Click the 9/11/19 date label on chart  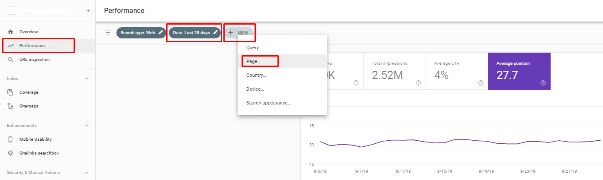click(403, 171)
